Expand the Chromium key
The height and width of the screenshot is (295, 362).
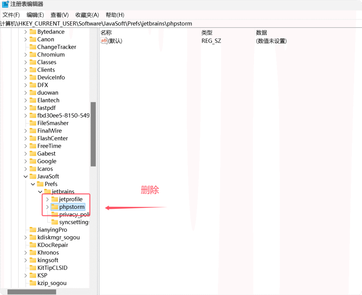click(x=25, y=55)
